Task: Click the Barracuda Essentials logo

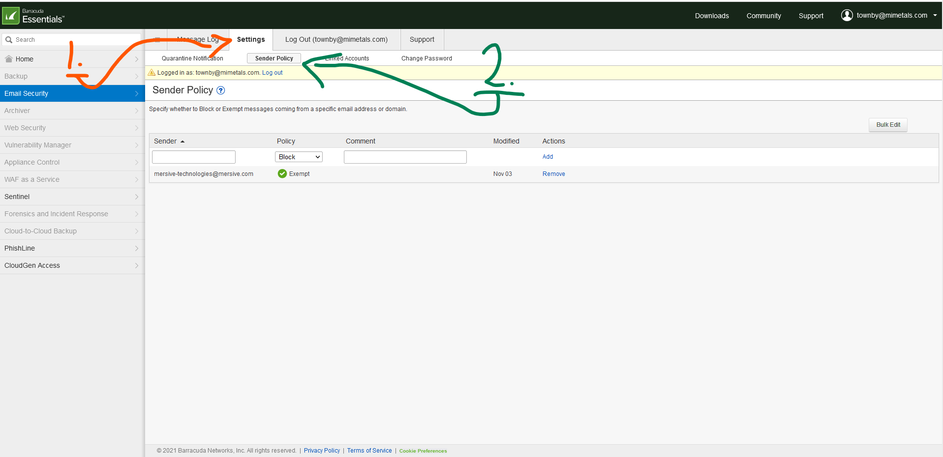Action: pyautogui.click(x=33, y=16)
